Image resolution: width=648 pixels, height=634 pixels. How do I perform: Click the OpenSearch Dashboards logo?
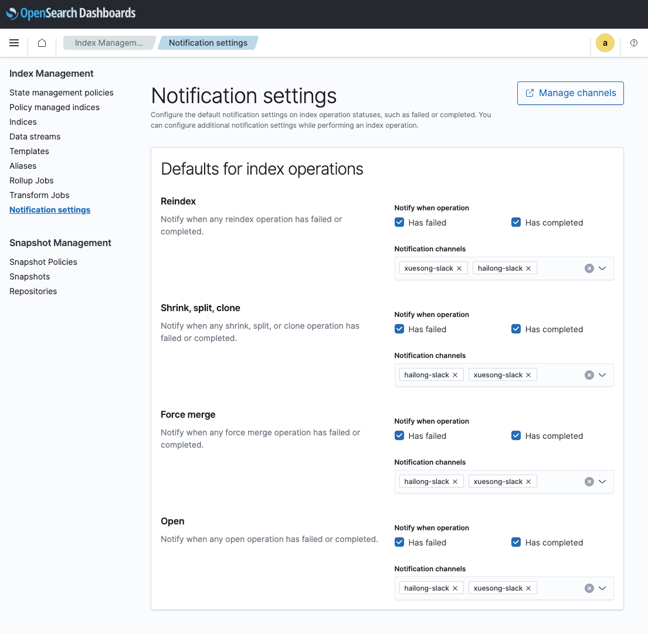[71, 13]
